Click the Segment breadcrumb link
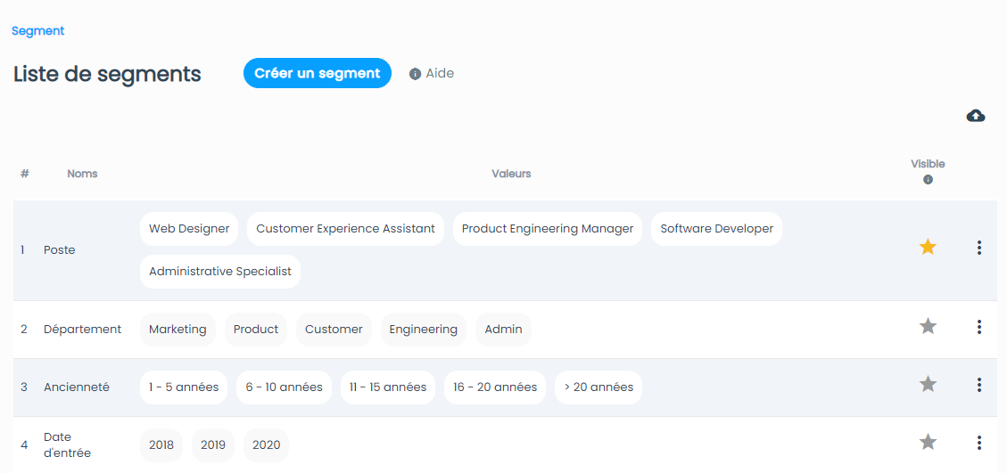The image size is (1007, 473). (37, 31)
